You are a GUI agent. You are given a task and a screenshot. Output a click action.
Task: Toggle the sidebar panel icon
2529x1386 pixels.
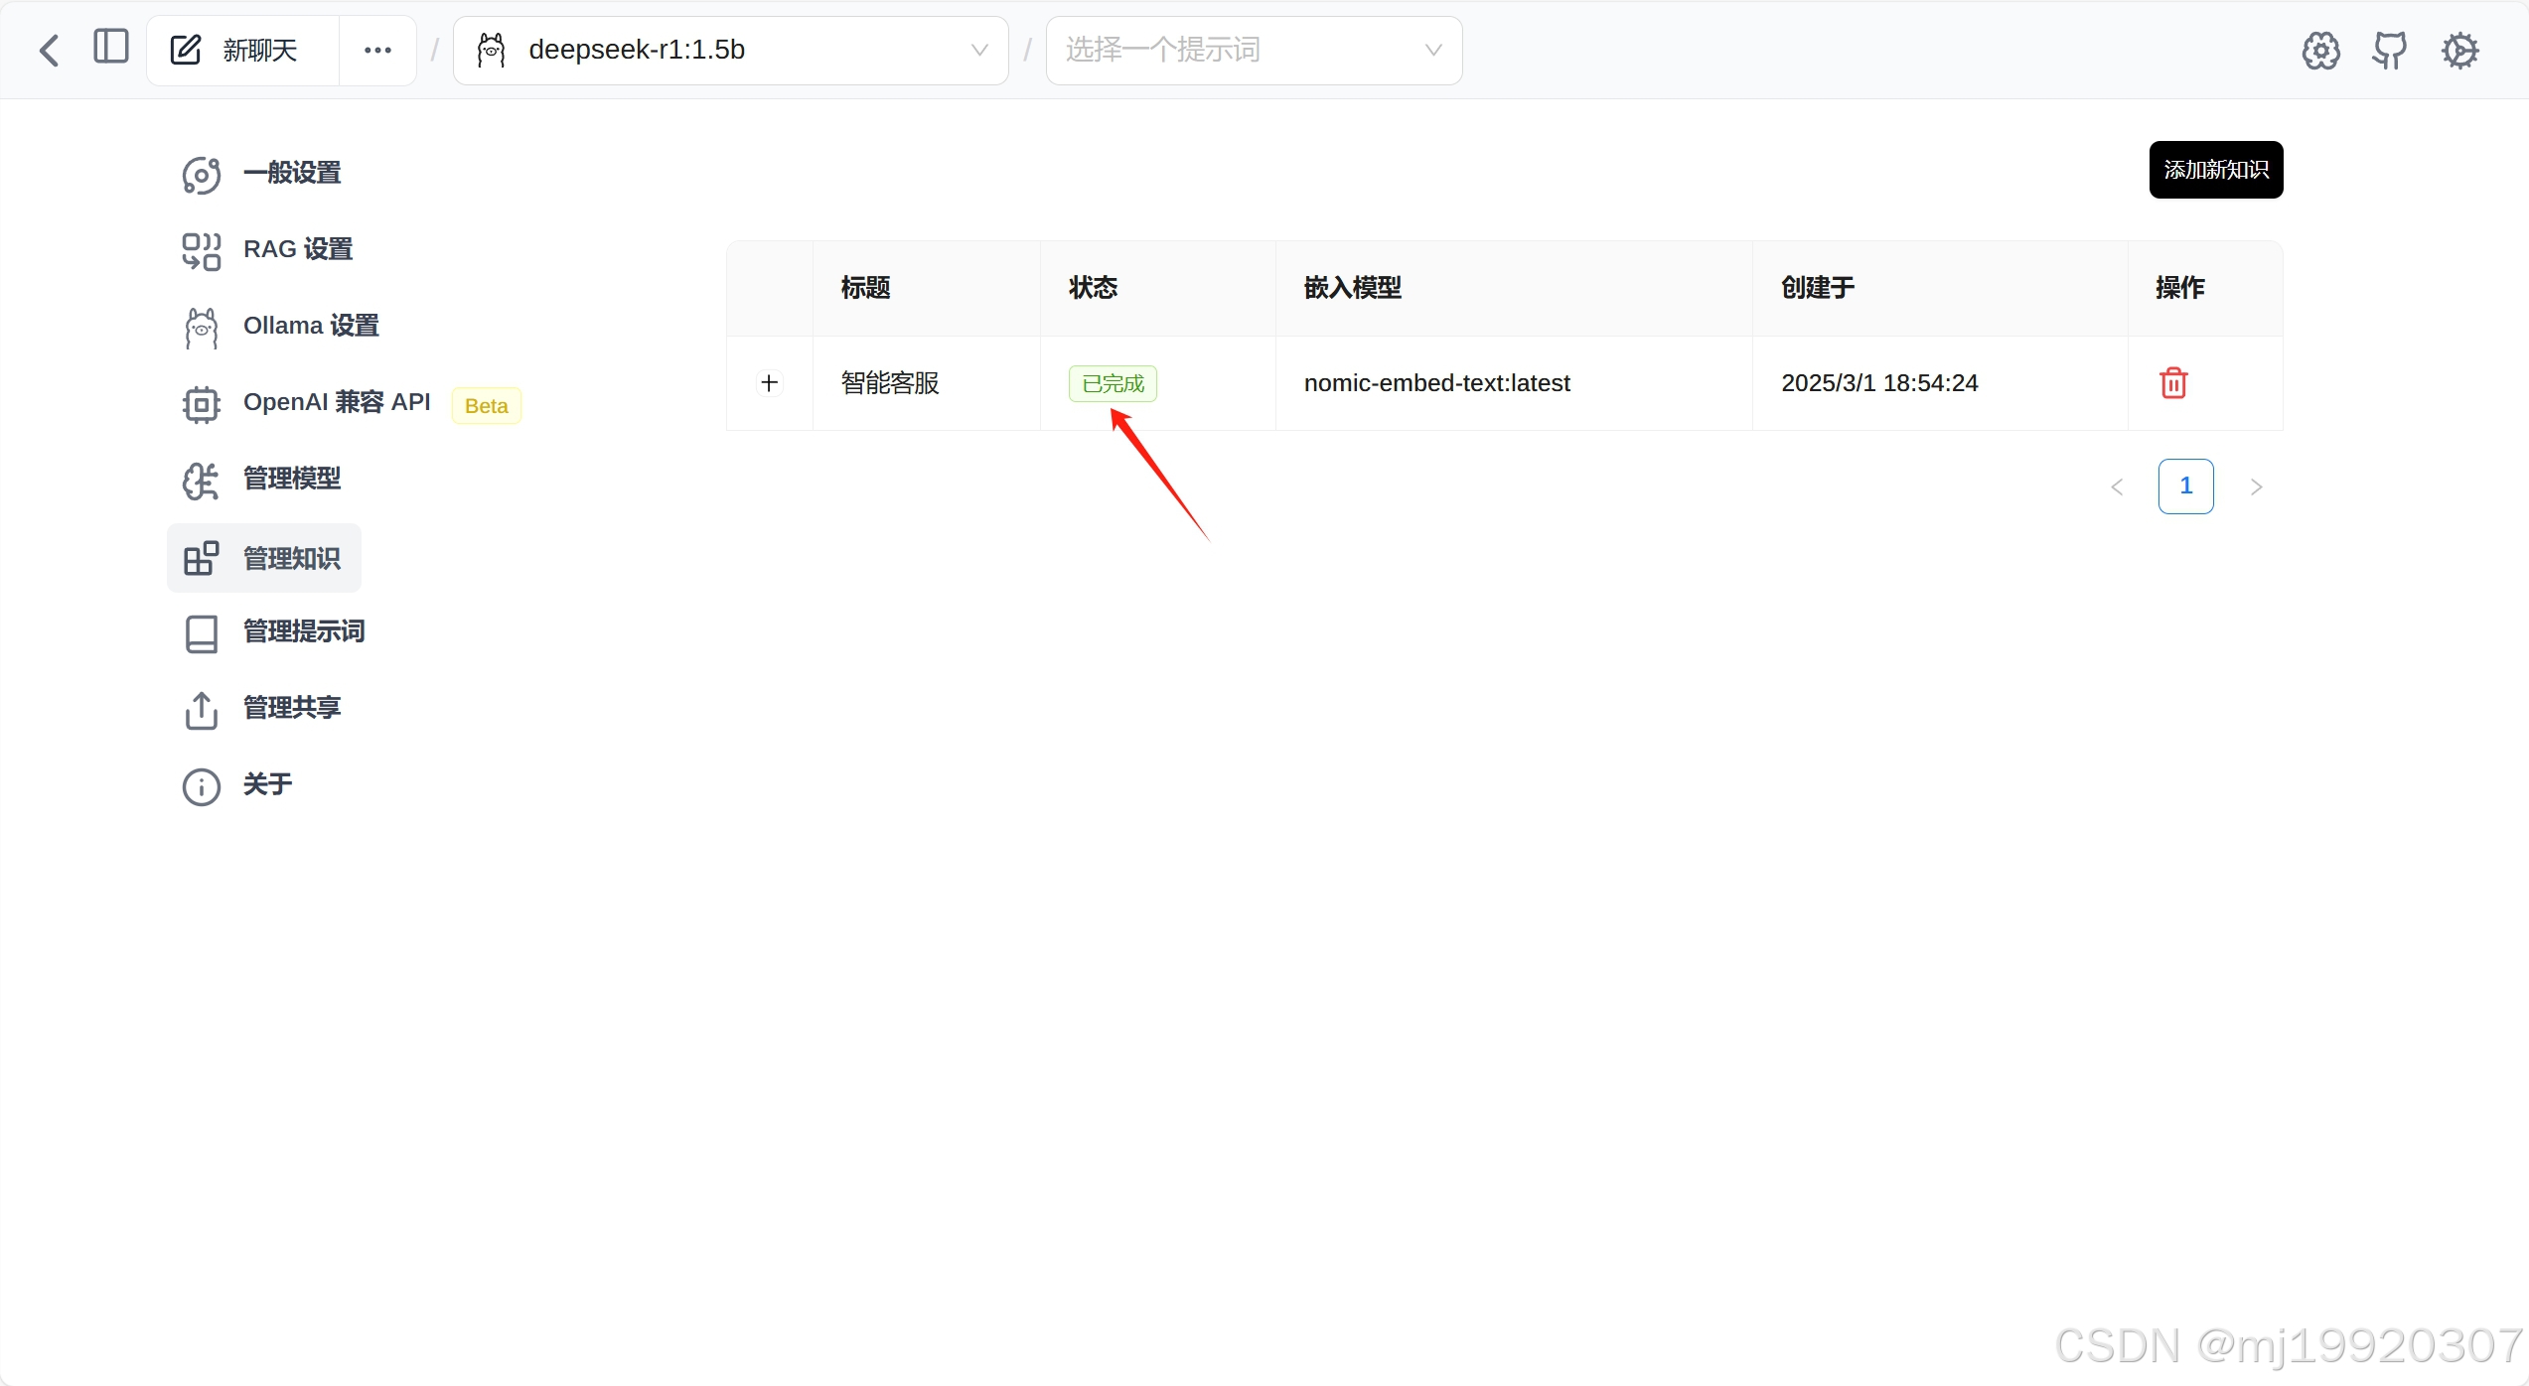(x=110, y=48)
